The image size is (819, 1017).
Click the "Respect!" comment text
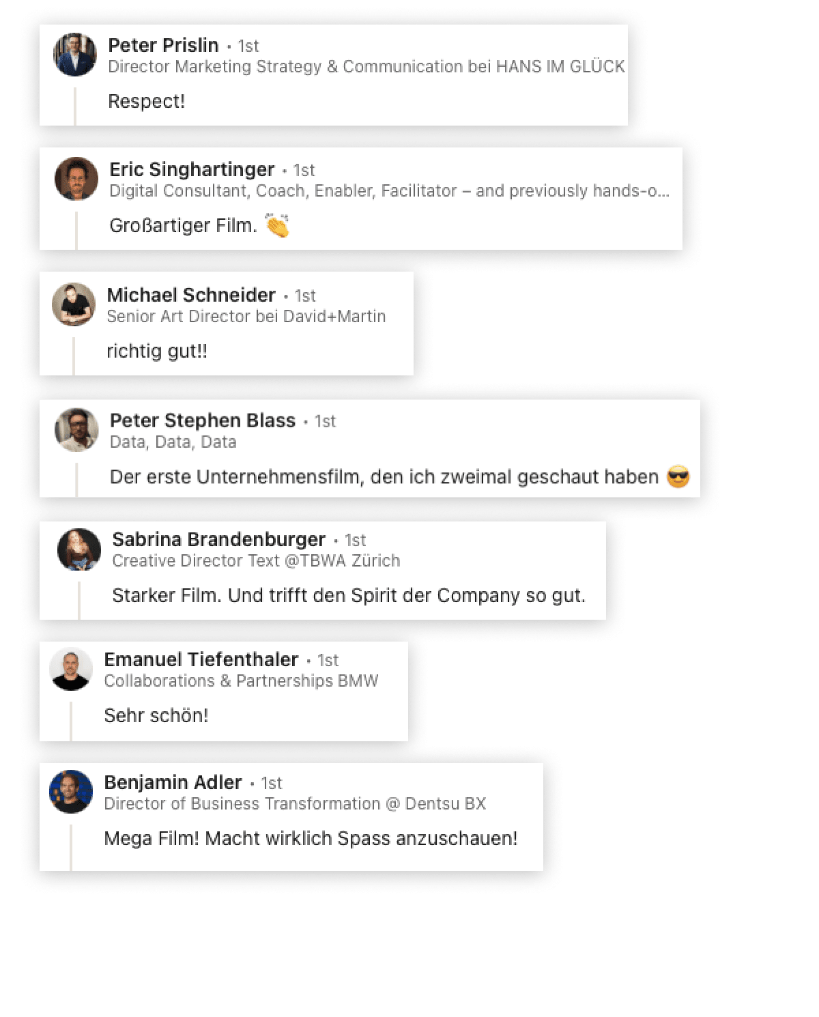pyautogui.click(x=147, y=101)
